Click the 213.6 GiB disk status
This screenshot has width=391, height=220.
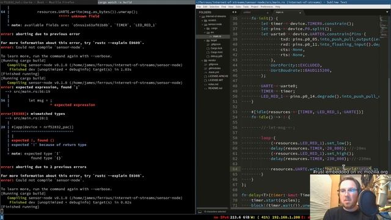tap(239, 218)
